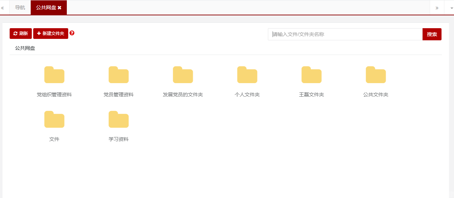Open the 文件 folder icon

tap(54, 120)
